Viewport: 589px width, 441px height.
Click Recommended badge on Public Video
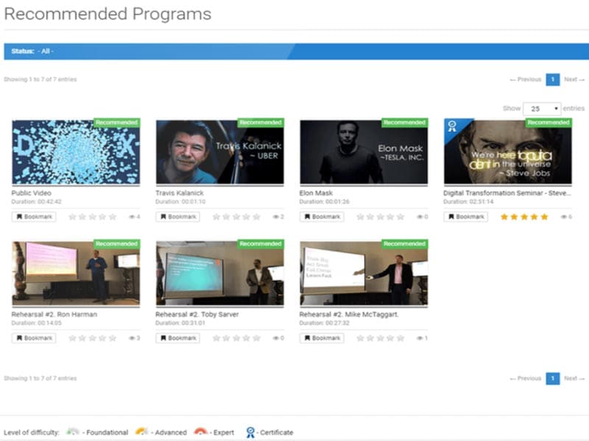pyautogui.click(x=116, y=123)
